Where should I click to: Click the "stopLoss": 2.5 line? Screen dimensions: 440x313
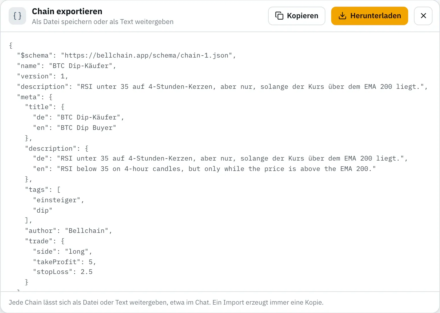point(63,272)
